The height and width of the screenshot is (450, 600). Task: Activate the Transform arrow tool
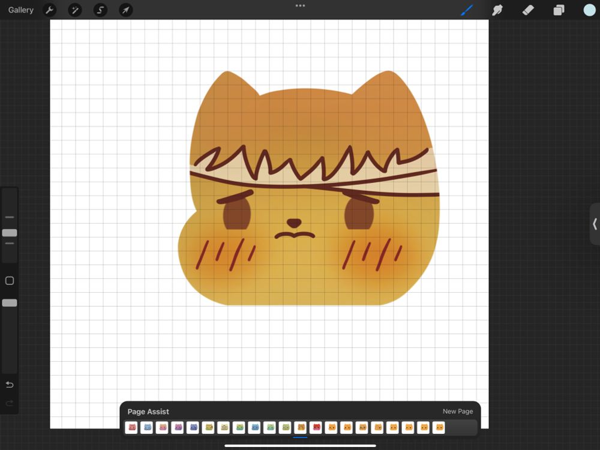pyautogui.click(x=126, y=10)
